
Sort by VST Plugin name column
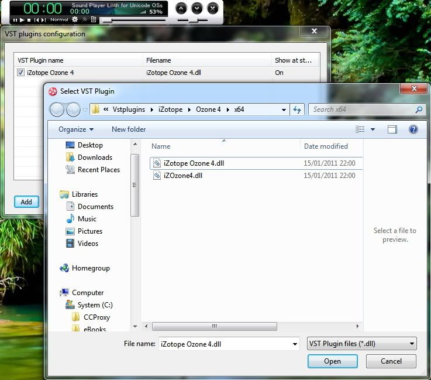click(x=78, y=60)
